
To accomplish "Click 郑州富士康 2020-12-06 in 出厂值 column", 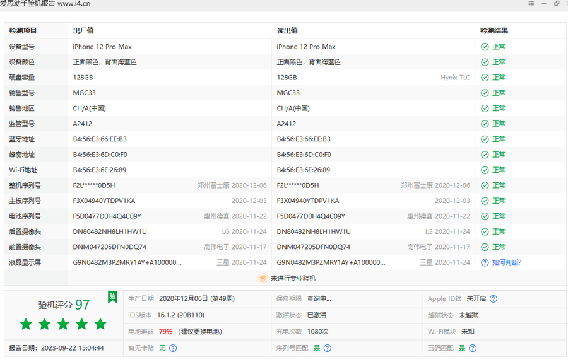I will coord(232,185).
